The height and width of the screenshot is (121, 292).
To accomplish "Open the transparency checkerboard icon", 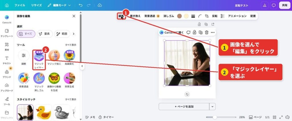I will tap(222, 16).
